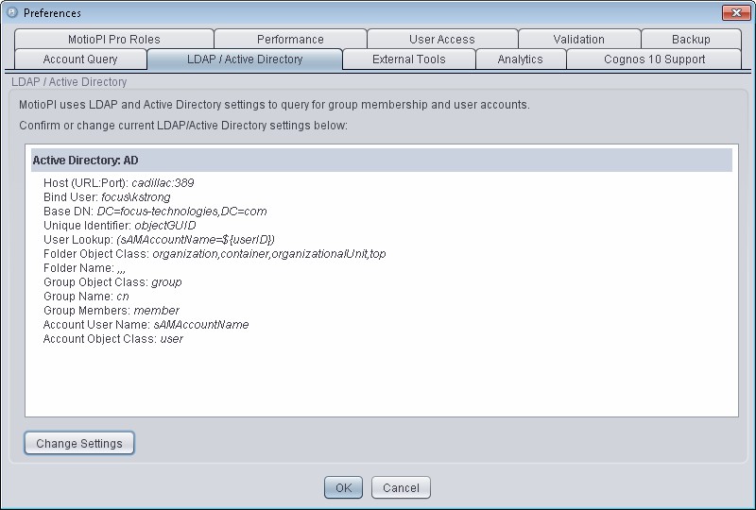Click the MotioPI uses LDAP description sentence
The width and height of the screenshot is (756, 510).
274,105
